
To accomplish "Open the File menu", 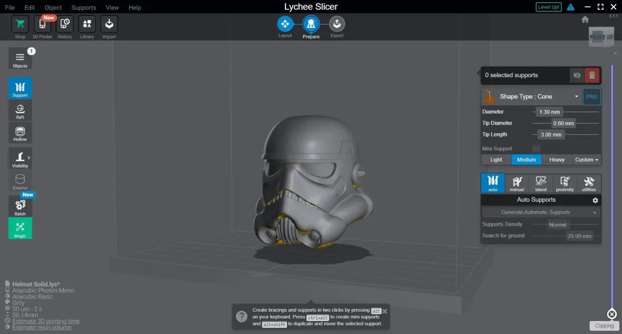I will coord(10,8).
